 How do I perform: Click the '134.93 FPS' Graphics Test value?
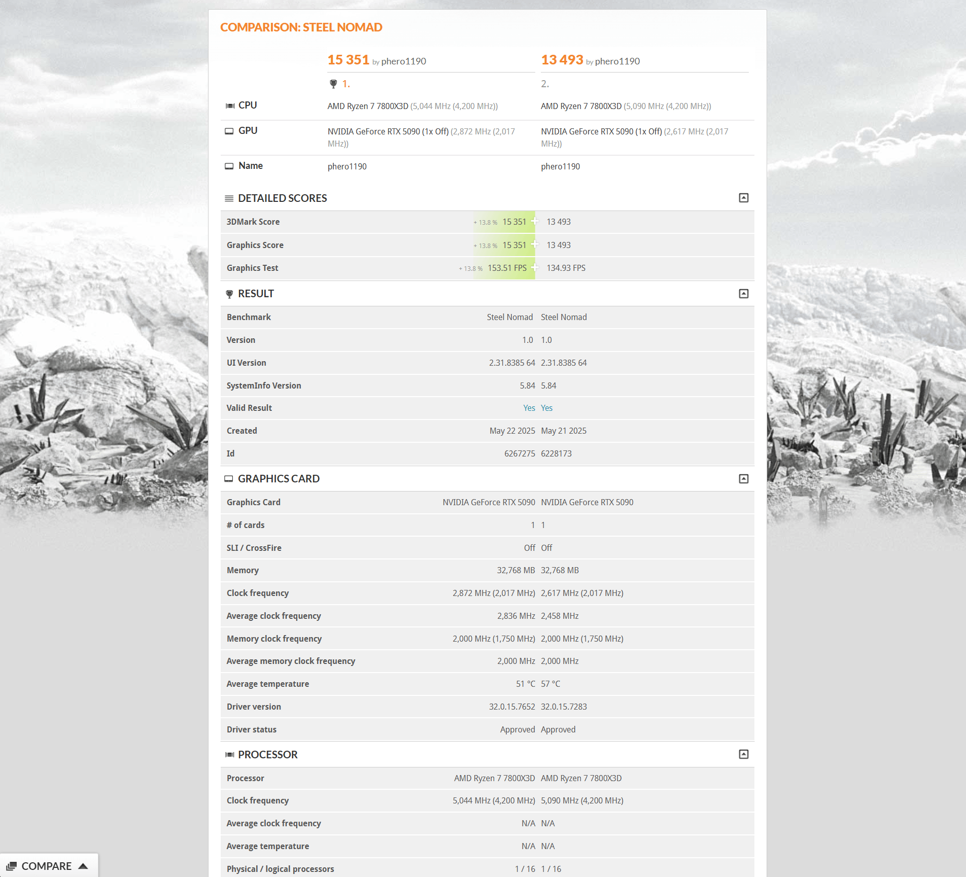[566, 268]
